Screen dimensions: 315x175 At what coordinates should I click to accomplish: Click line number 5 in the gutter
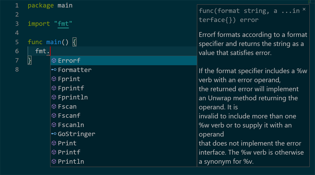click(x=17, y=42)
